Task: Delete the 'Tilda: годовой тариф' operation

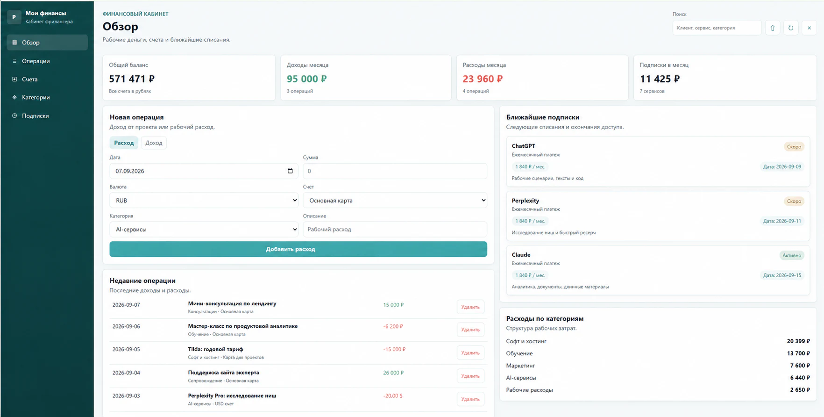Action: [x=470, y=353]
